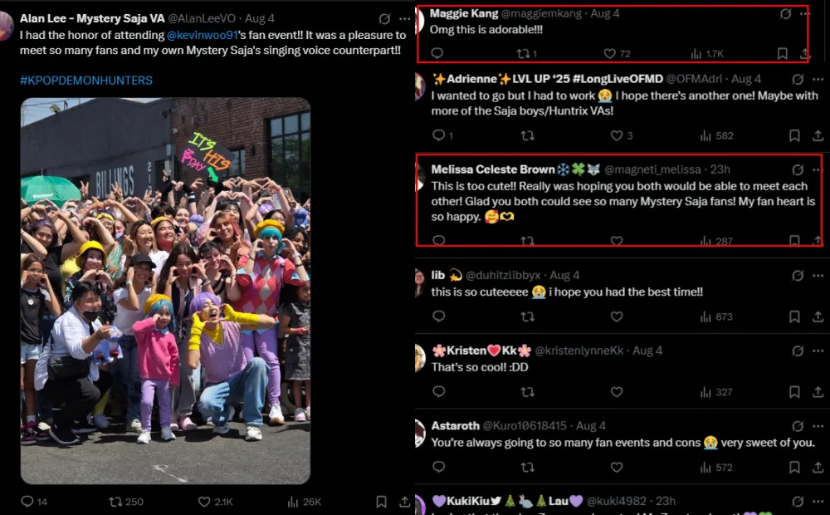830x515 pixels.
Task: View analytics on Astaroth's reply
Action: (x=706, y=468)
